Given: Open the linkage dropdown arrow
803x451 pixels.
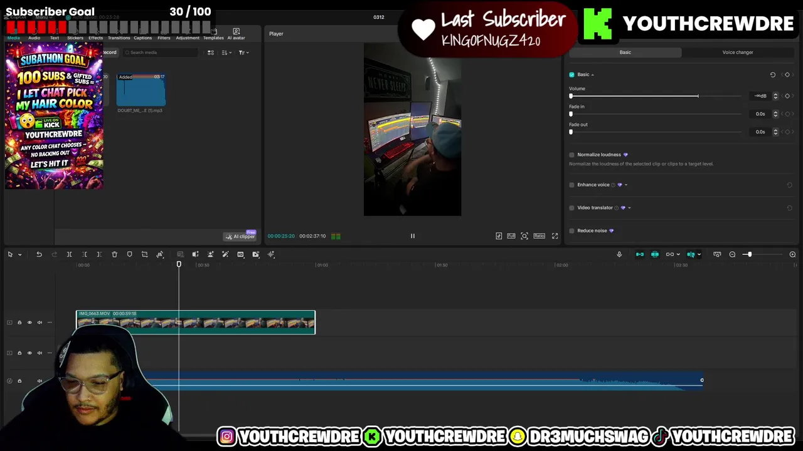Looking at the screenshot, I should (678, 254).
